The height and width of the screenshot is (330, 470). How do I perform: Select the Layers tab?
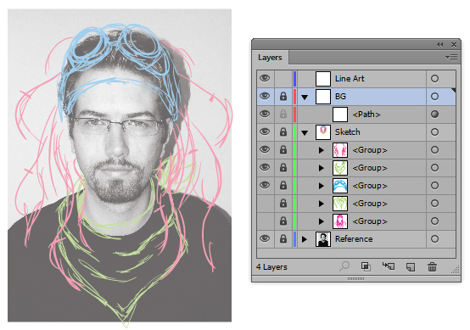point(270,57)
